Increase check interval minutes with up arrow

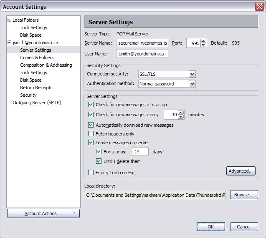181,113
